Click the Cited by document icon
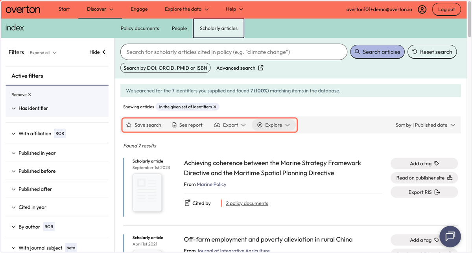Screen dimensions: 472x253 187,203
